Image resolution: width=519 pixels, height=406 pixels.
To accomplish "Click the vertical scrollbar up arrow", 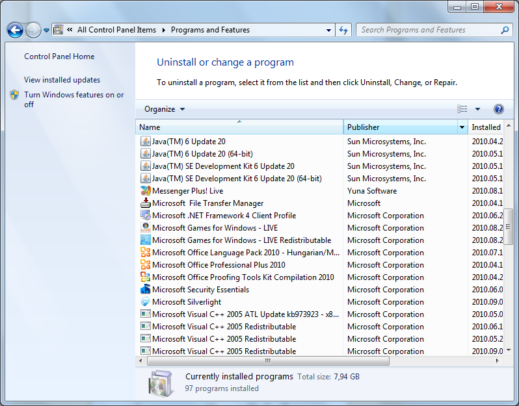I will point(509,125).
